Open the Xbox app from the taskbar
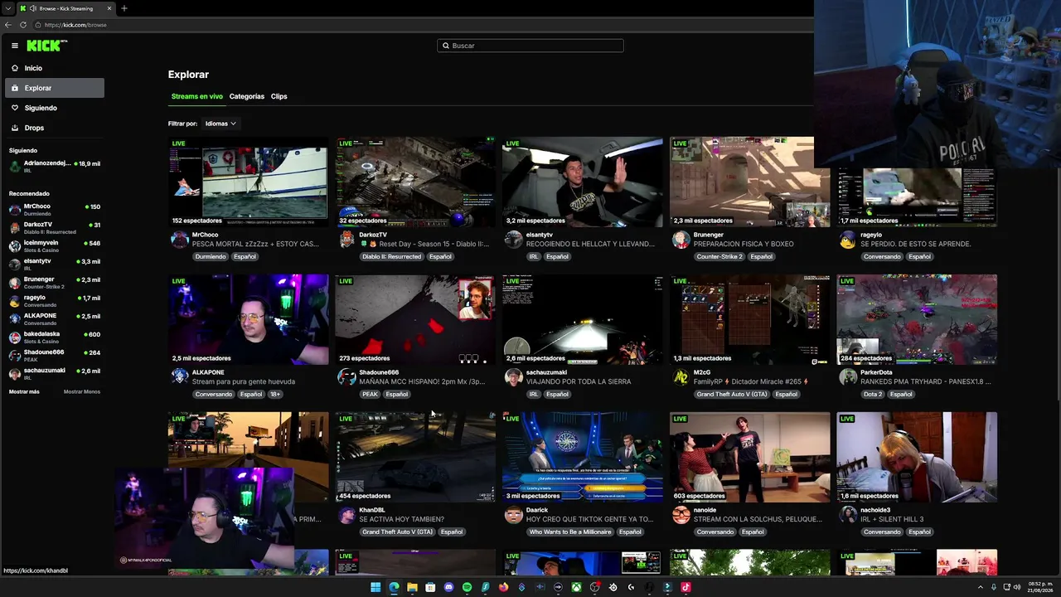The width and height of the screenshot is (1061, 597). click(x=576, y=587)
